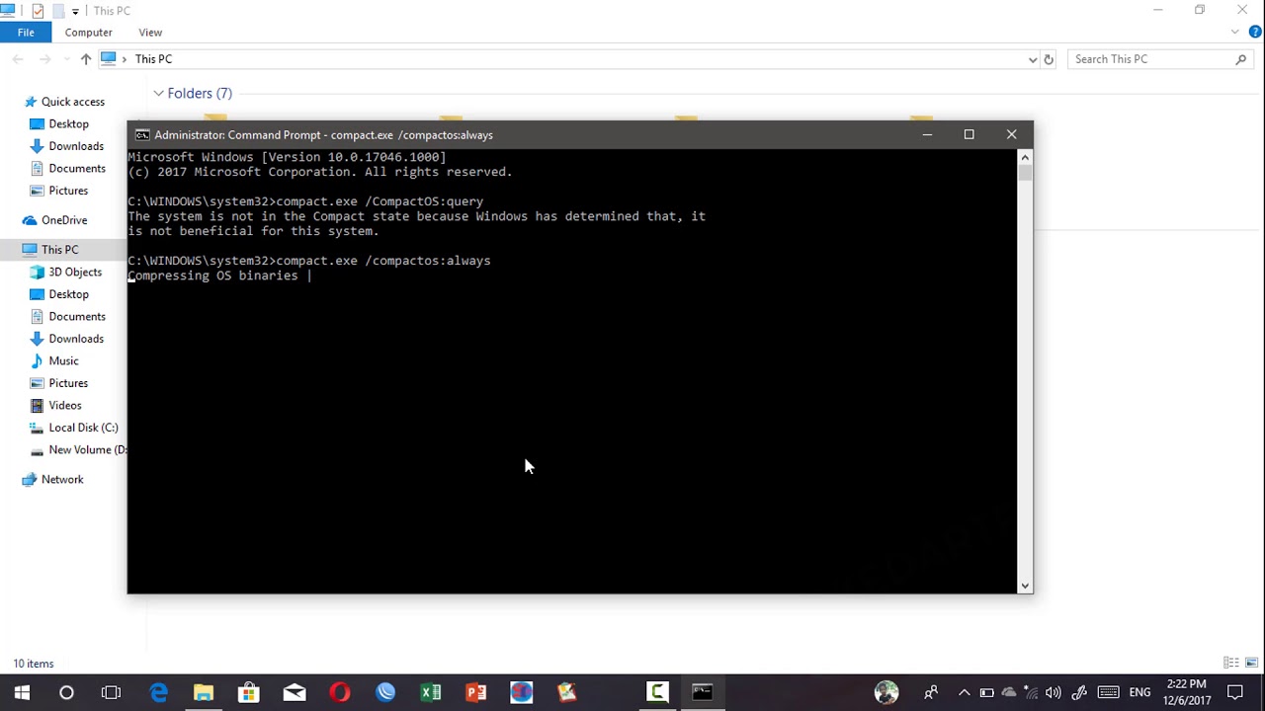1265x711 pixels.
Task: Open Music folder in navigation pane
Action: (63, 360)
